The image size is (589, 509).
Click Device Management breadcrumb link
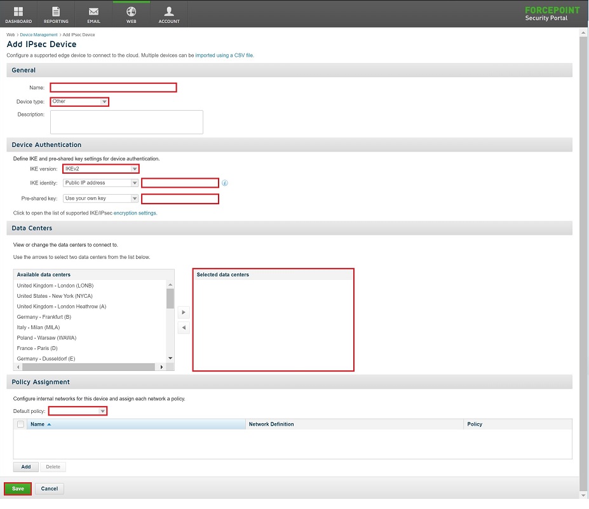39,35
